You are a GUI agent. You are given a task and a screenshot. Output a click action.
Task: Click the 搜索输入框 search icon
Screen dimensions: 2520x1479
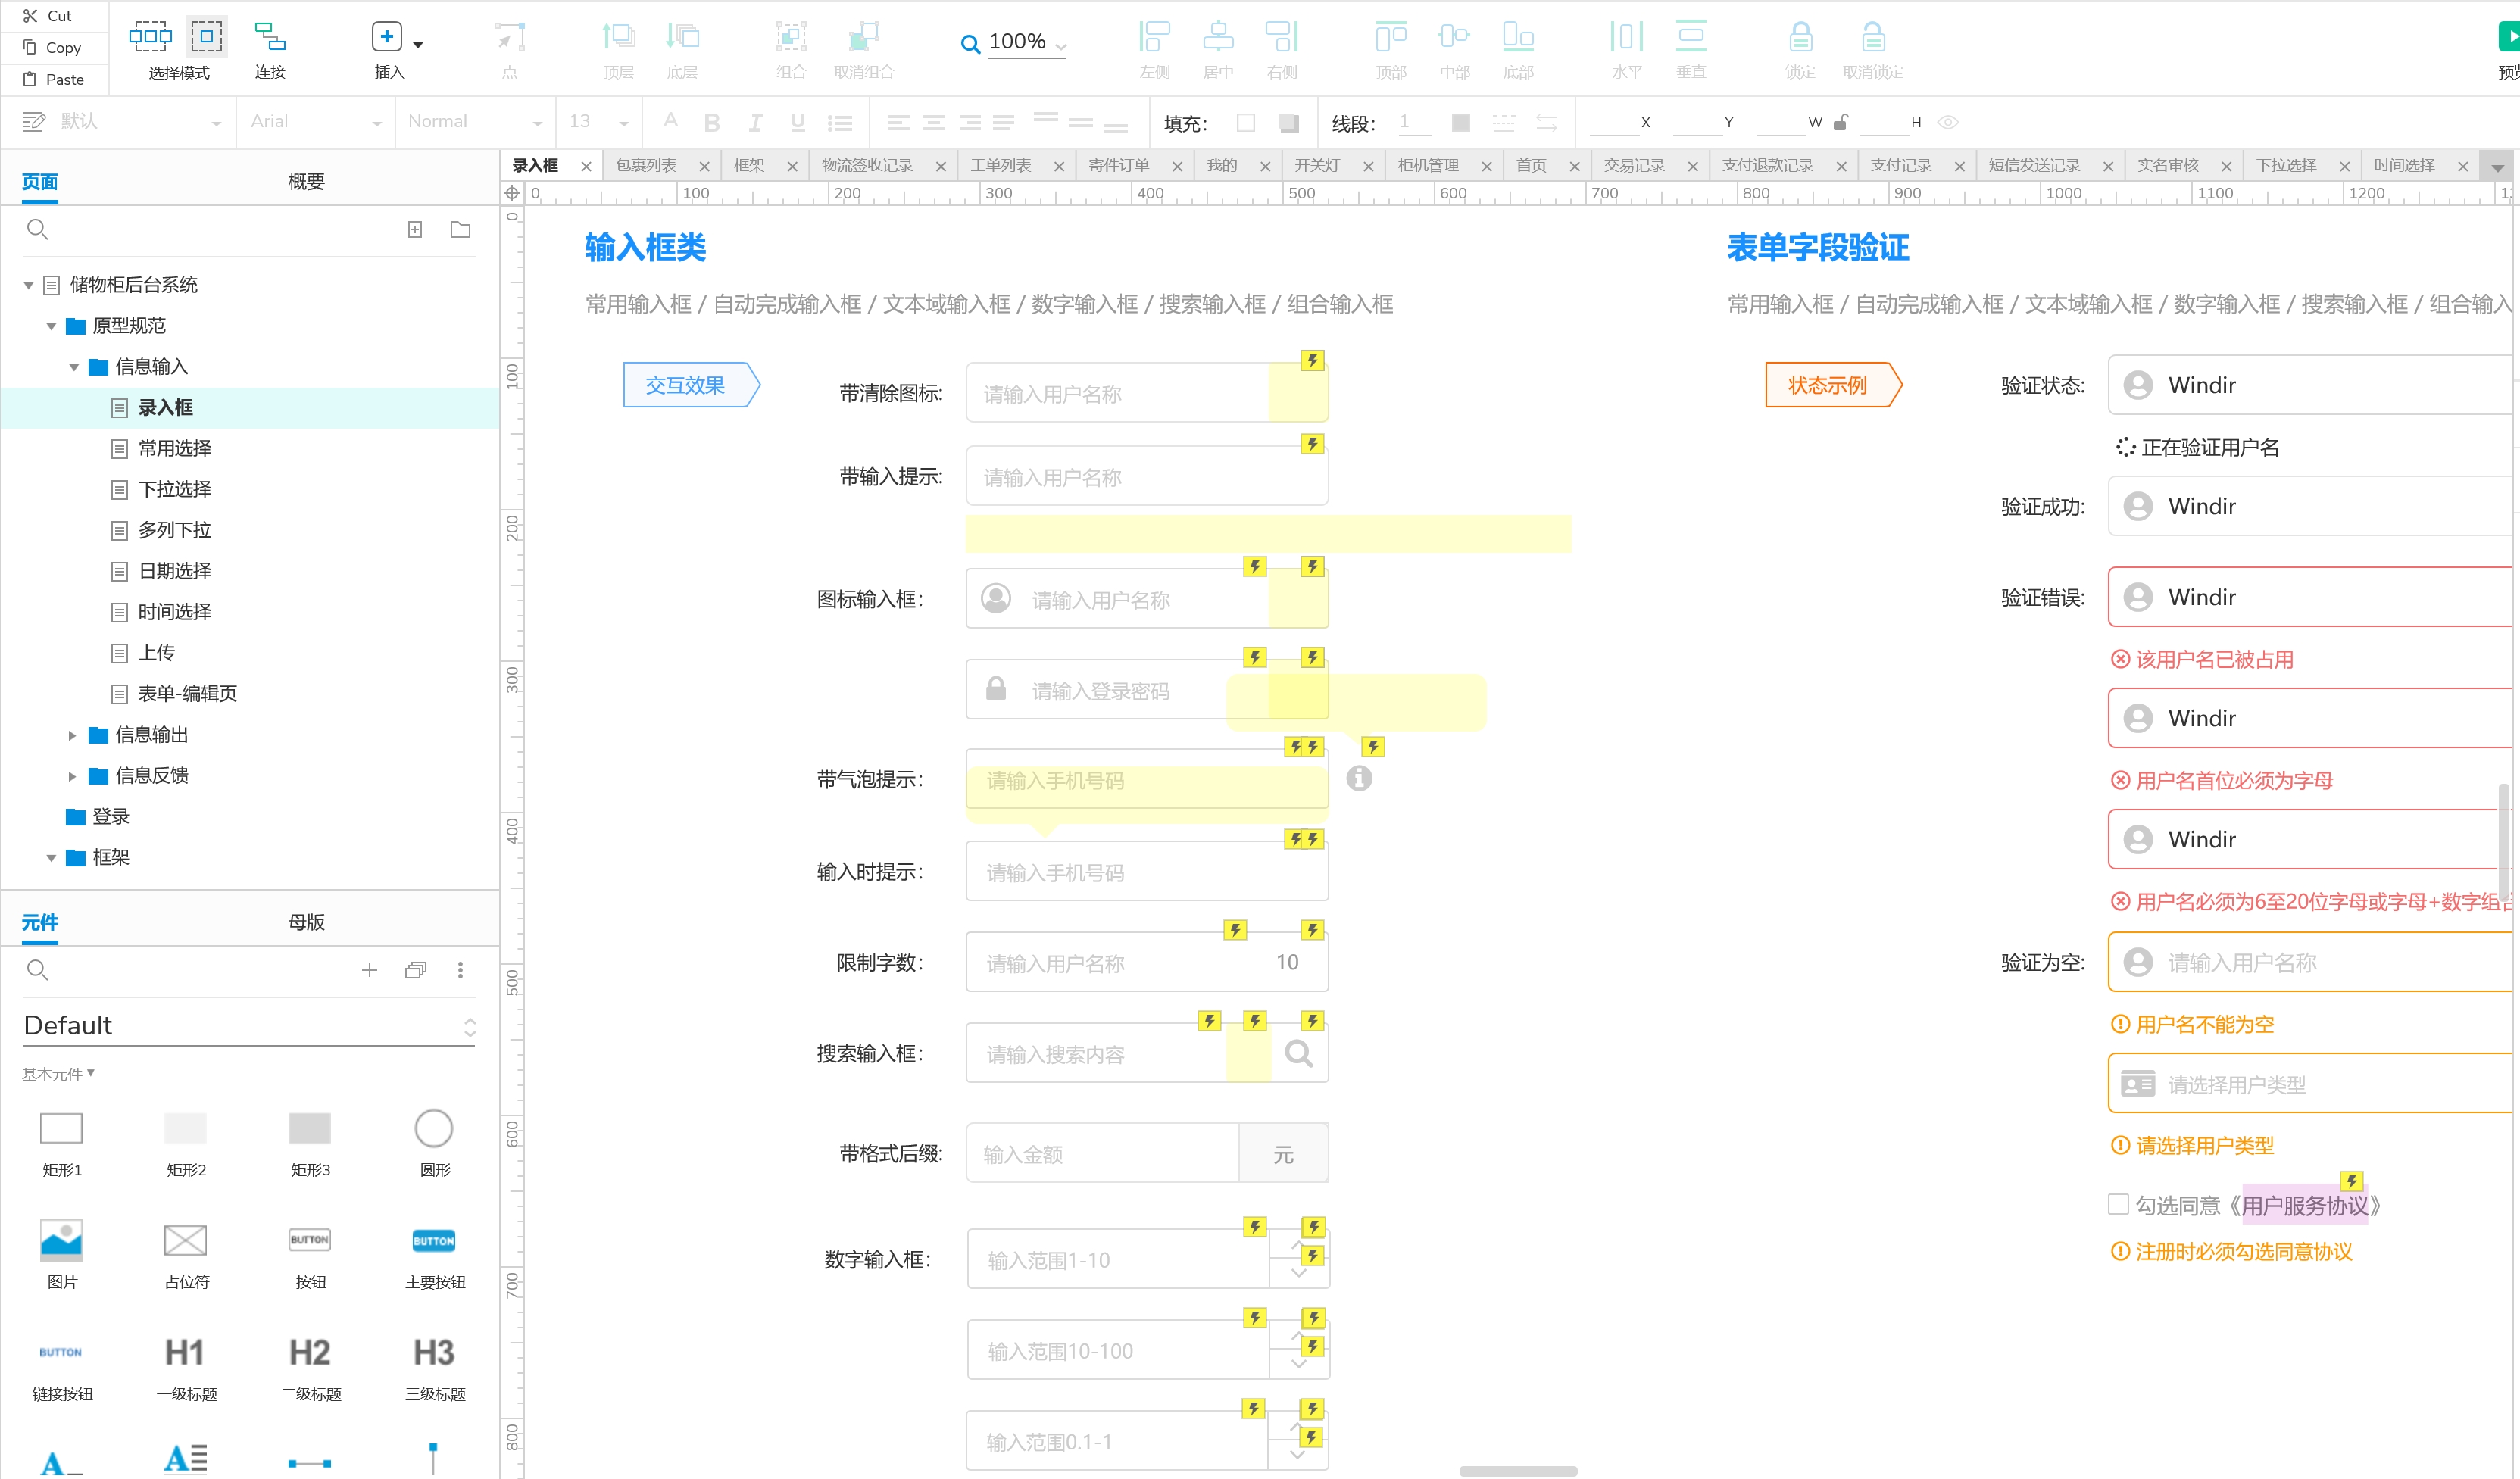coord(1300,1051)
